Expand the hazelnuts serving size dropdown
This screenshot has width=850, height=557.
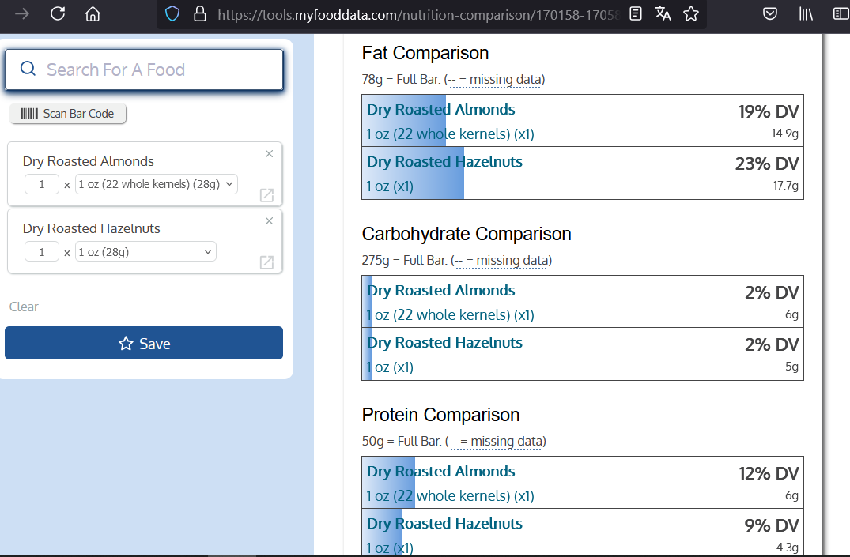[145, 252]
